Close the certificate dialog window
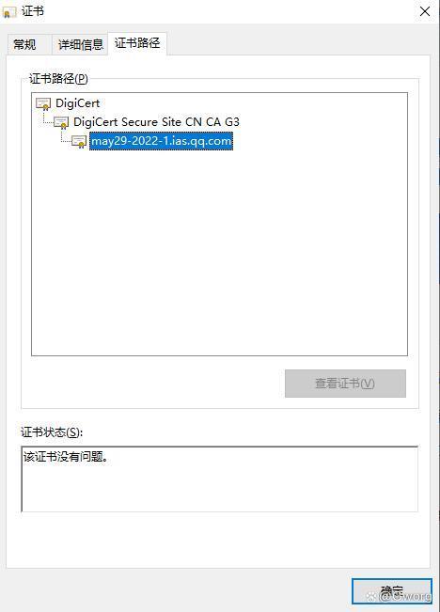Screen dimensions: 440x612 point(425,11)
